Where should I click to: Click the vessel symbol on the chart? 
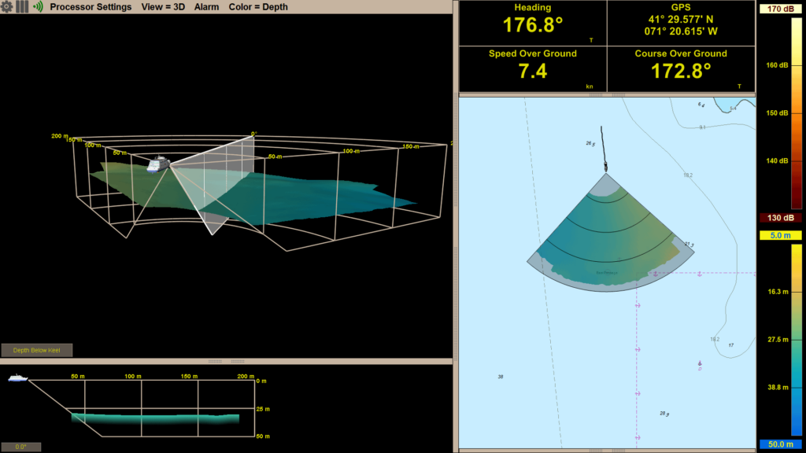[x=605, y=167]
